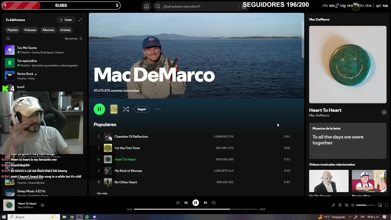The width and height of the screenshot is (391, 220).
Task: Click the Buscar taskbar search box
Action: [x=34, y=217]
